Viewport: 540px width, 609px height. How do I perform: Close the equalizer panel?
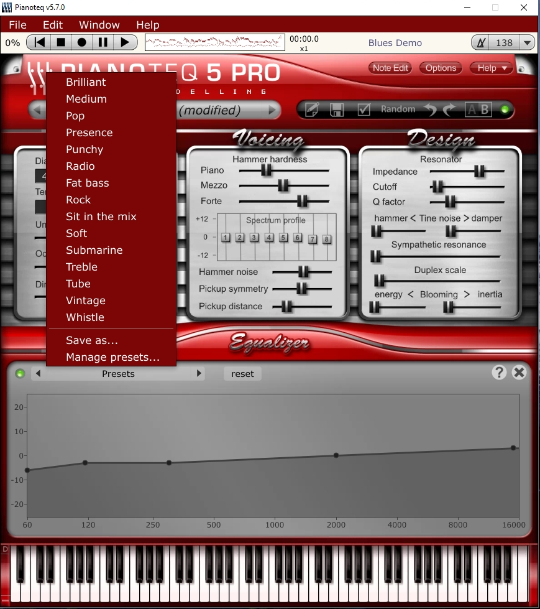pos(519,373)
